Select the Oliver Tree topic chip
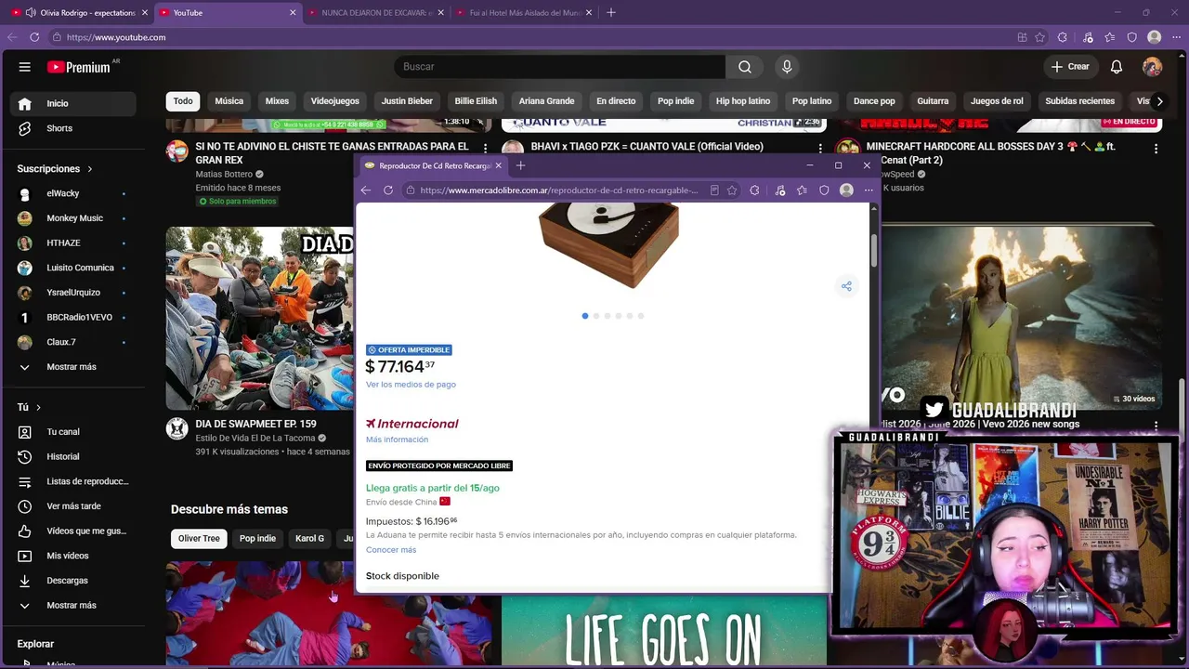Screen dimensions: 1189x669 coord(199,539)
